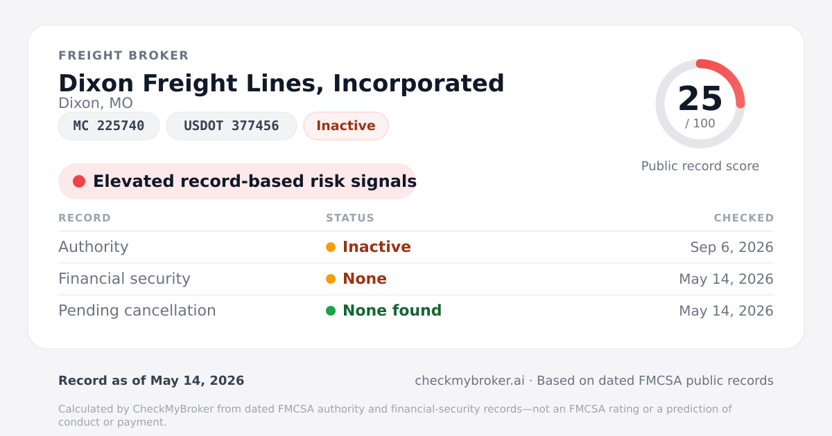Image resolution: width=832 pixels, height=436 pixels.
Task: Click the circular score gauge showing 25
Action: pyautogui.click(x=700, y=104)
